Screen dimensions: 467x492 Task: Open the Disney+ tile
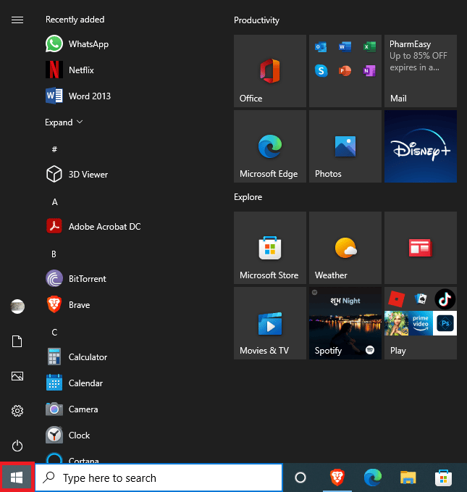click(420, 146)
